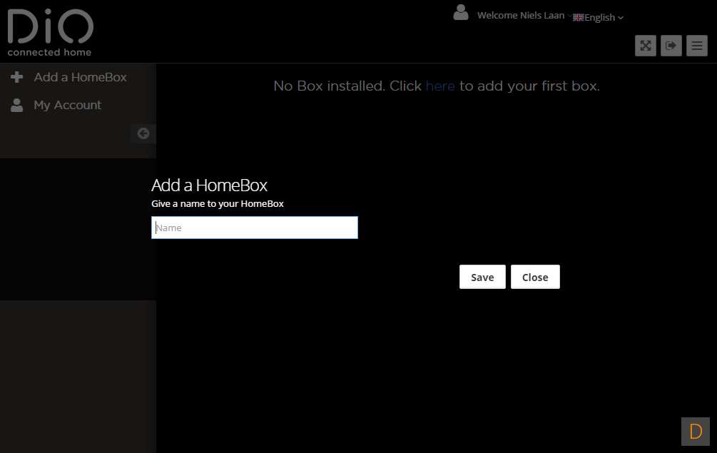Focus the HomeBox Name input field
This screenshot has height=453, width=717.
254,228
